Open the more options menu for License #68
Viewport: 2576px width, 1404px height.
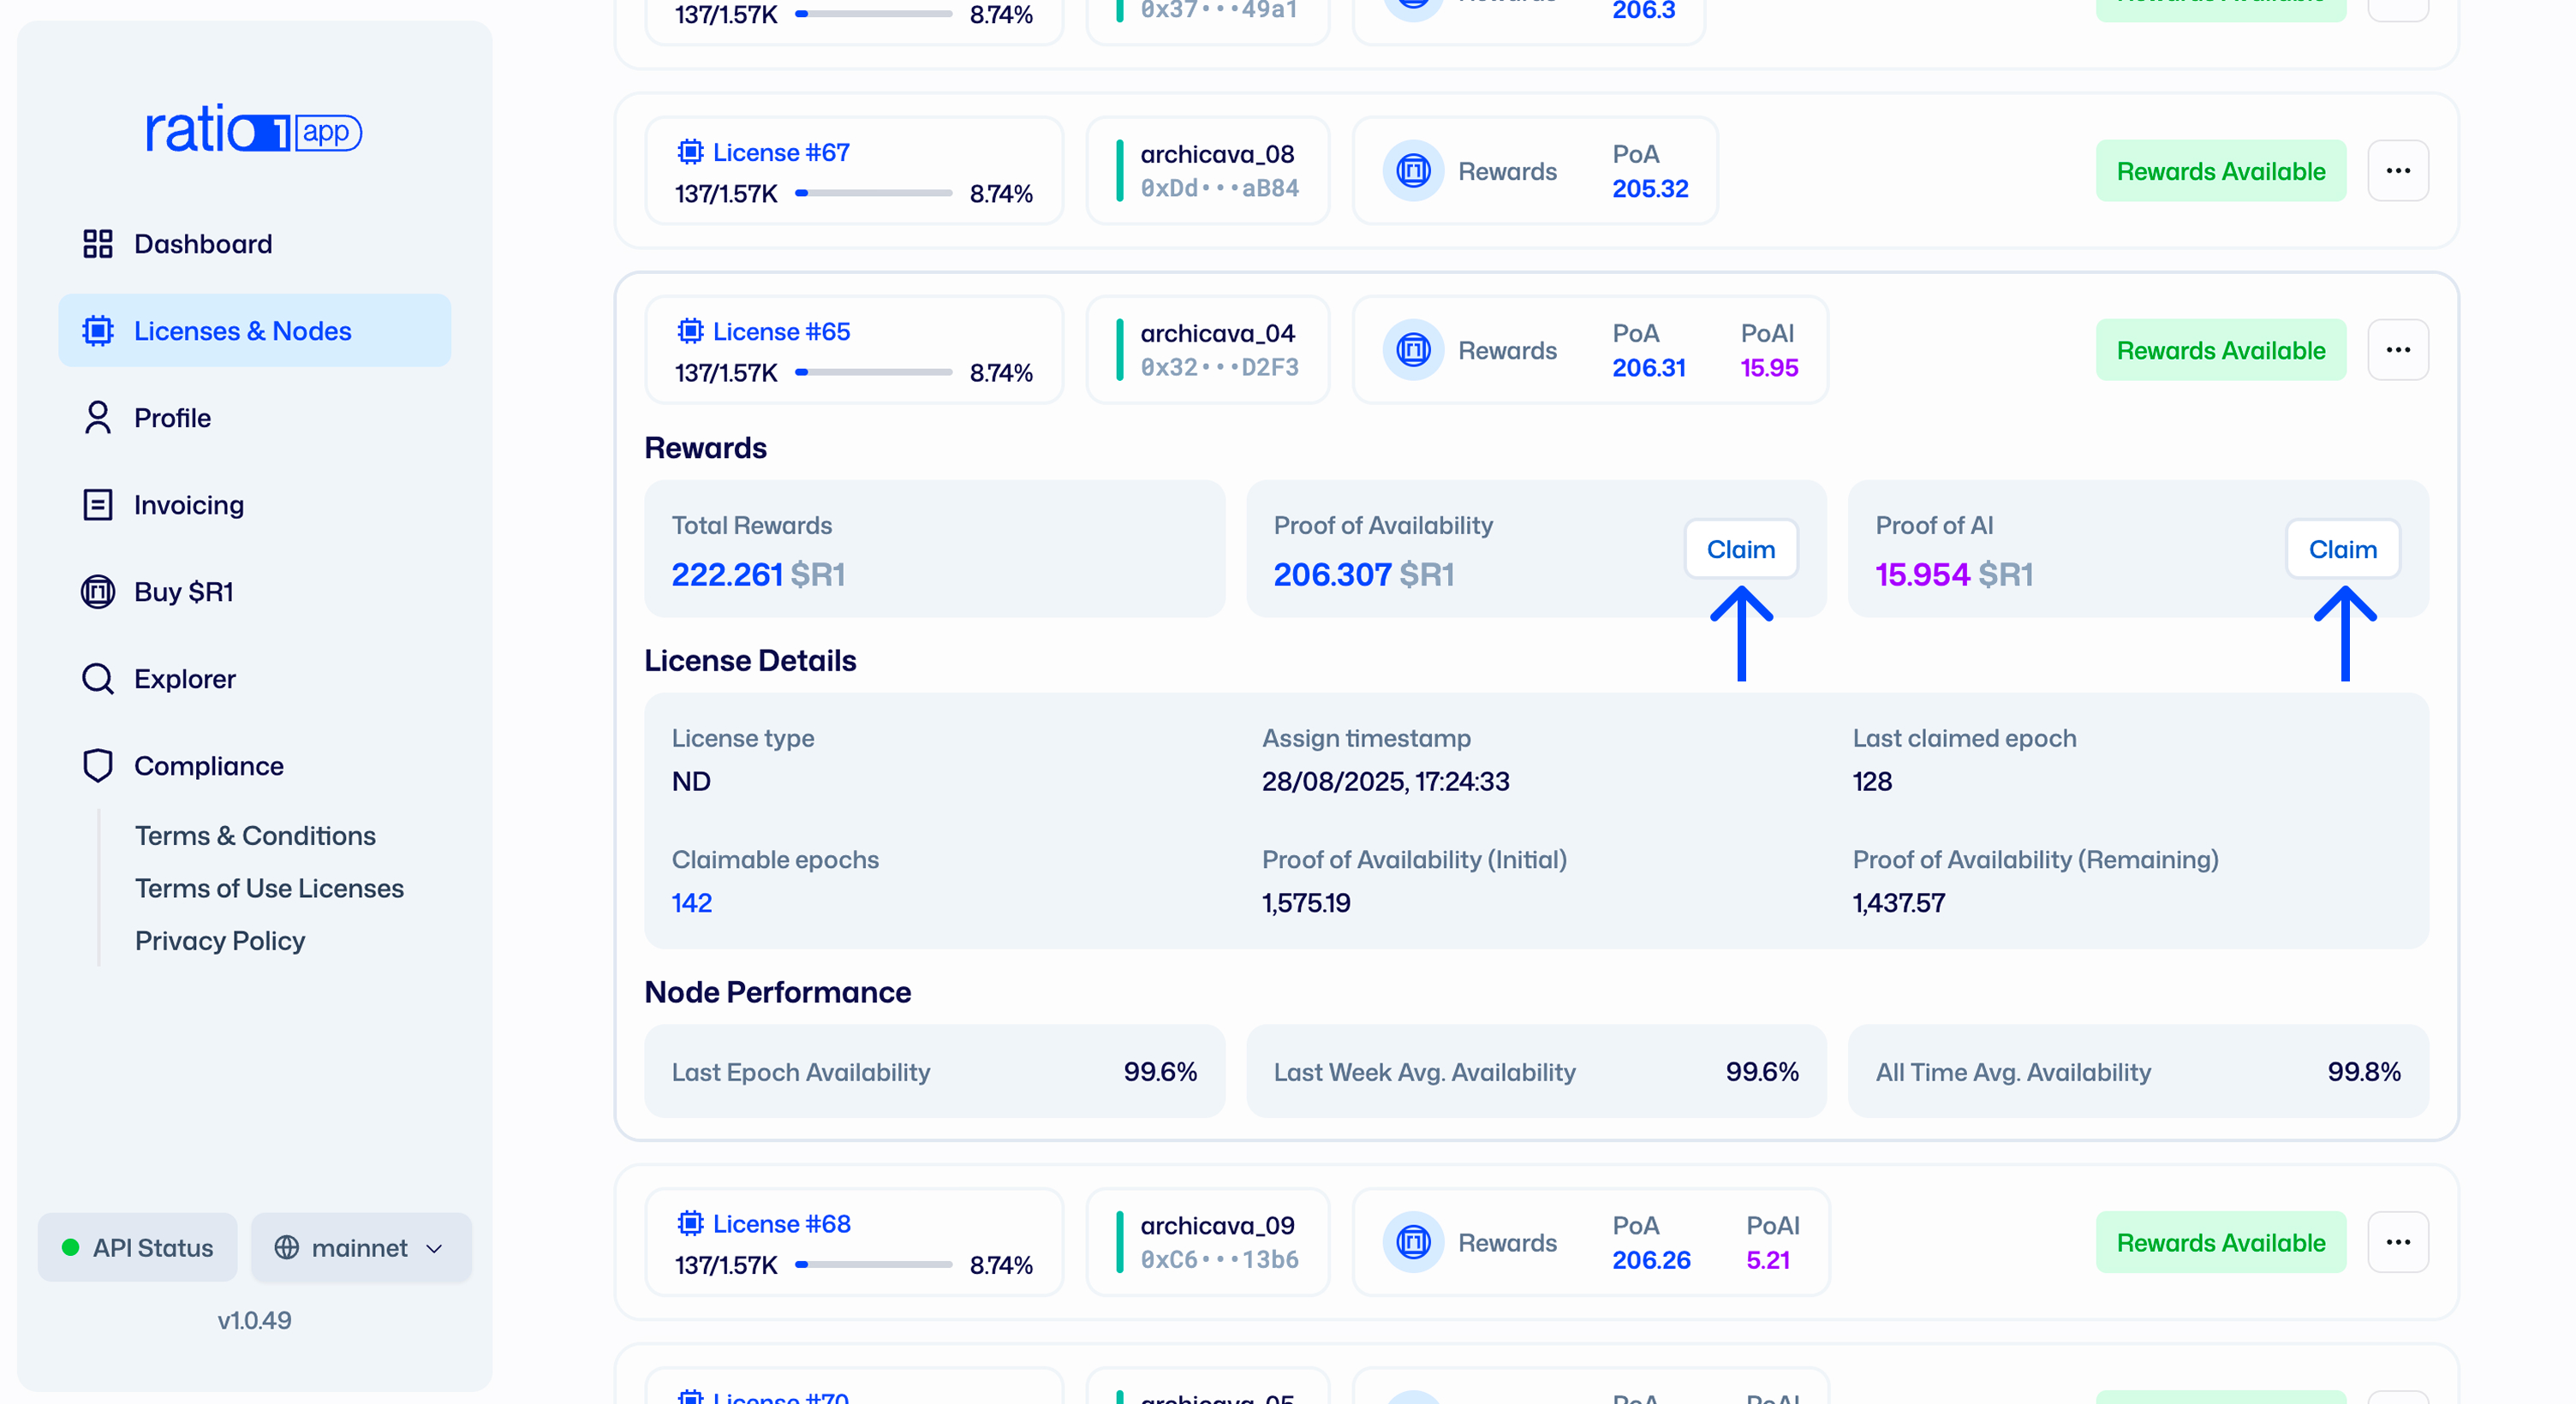coord(2398,1242)
